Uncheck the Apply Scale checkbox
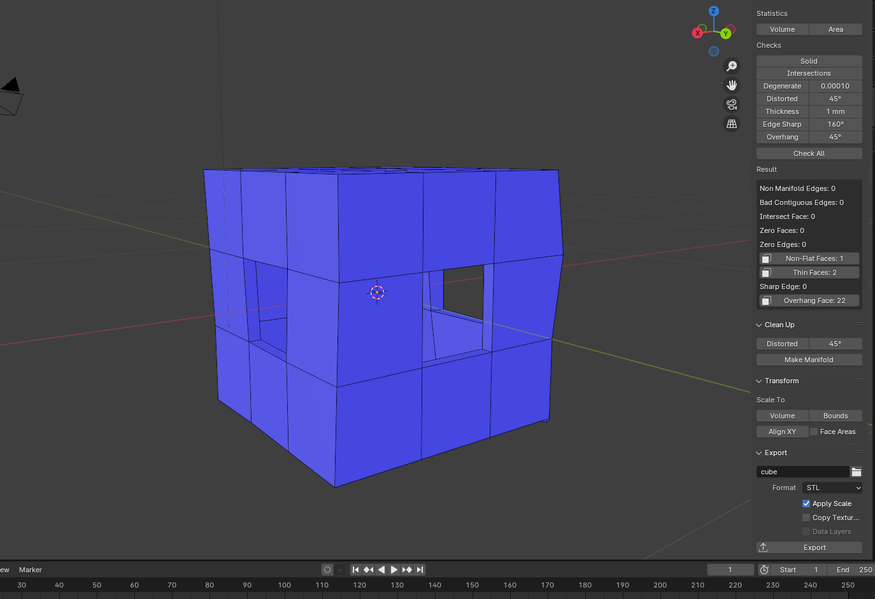 (806, 504)
